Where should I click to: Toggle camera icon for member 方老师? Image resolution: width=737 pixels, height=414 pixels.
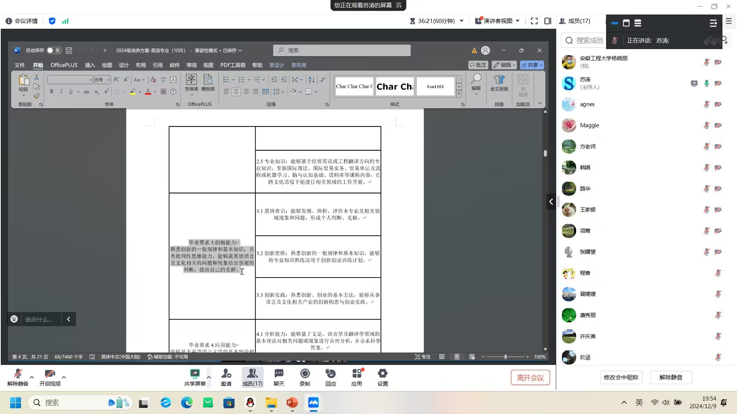tap(718, 146)
